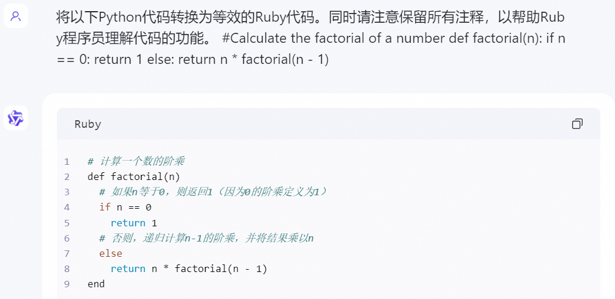Click the 'def factorial(n)' code line
The height and width of the screenshot is (299, 615).
pyautogui.click(x=134, y=176)
